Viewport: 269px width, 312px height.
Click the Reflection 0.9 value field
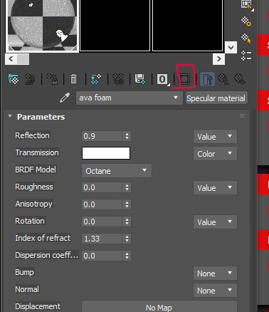click(x=102, y=136)
